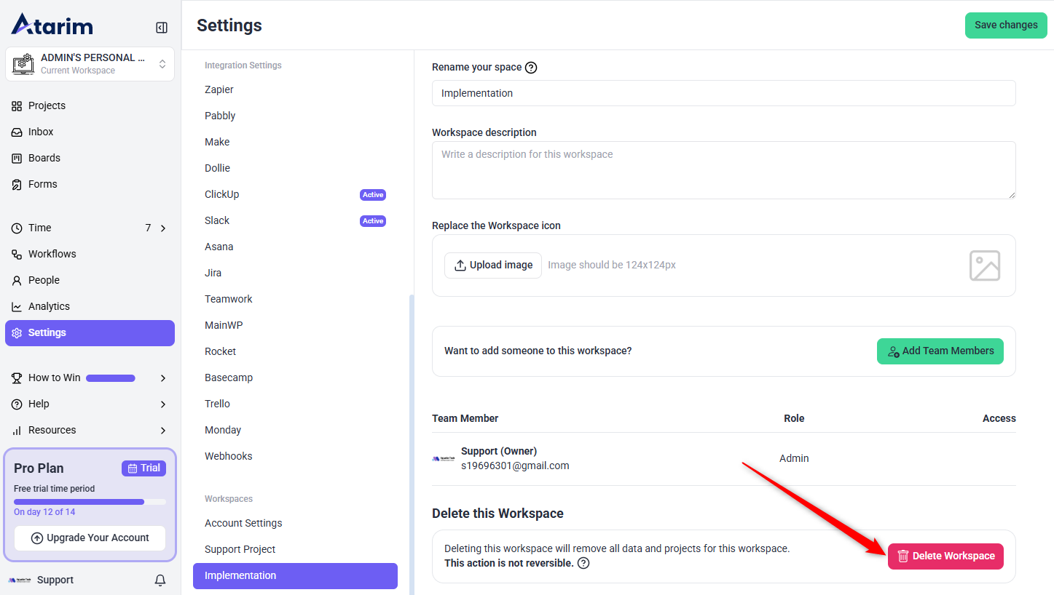Click Add Team Members button

940,351
